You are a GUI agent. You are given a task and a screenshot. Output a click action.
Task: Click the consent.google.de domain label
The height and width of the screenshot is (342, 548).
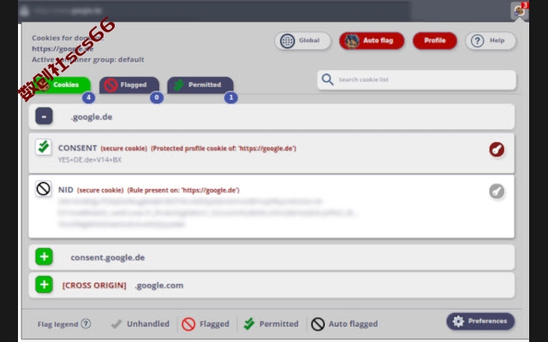click(x=108, y=257)
